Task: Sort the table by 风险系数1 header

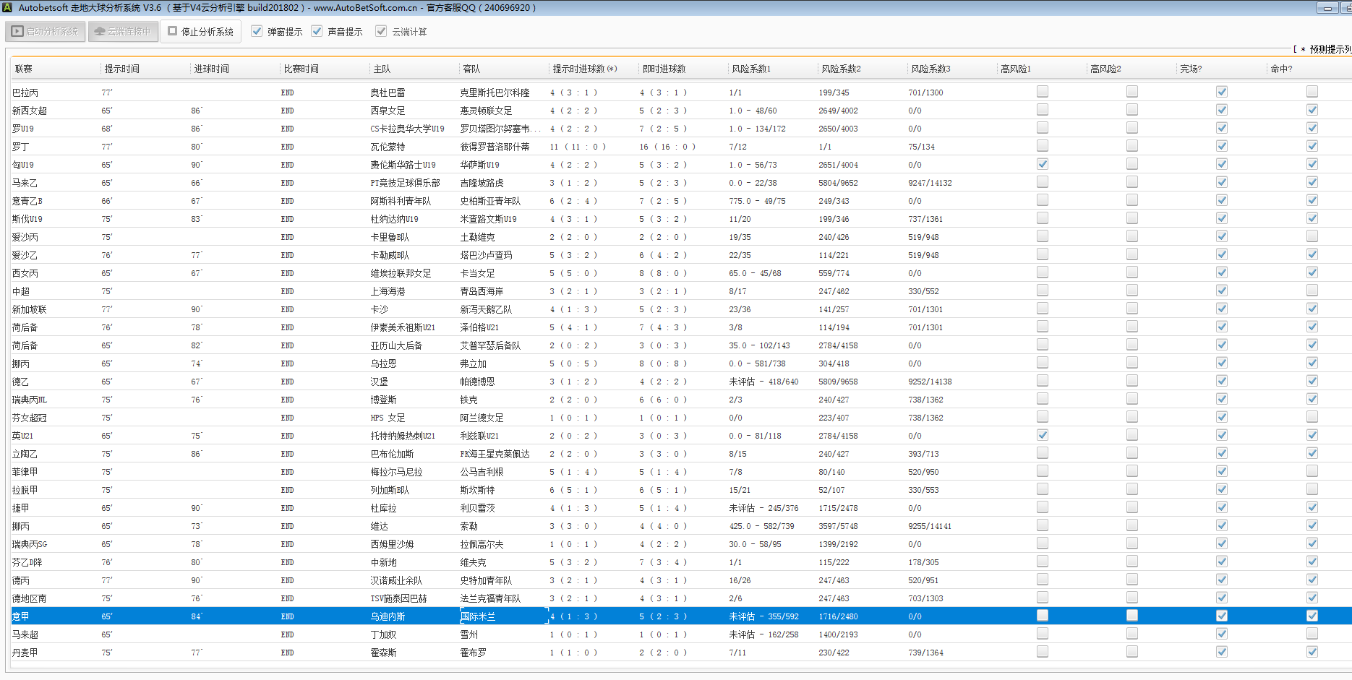Action: (x=751, y=69)
